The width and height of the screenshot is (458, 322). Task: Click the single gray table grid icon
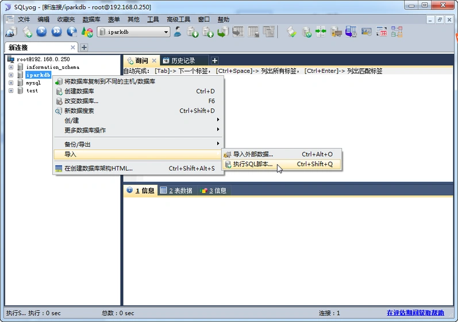253,32
